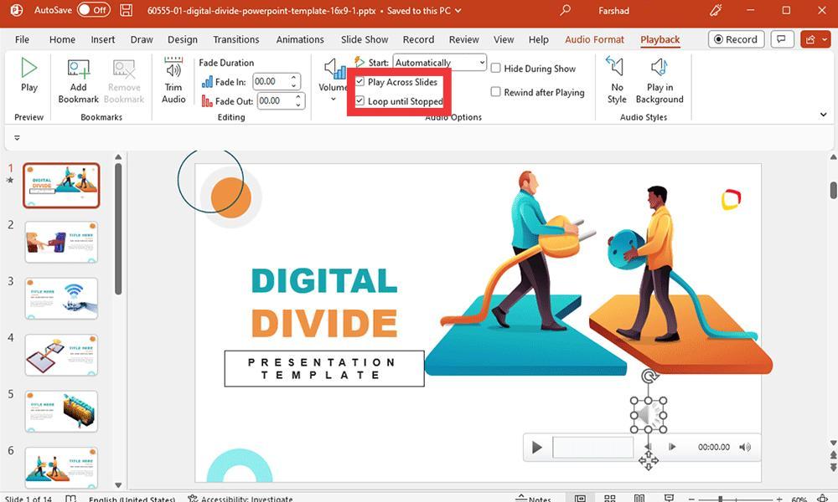Skip forward in audio control bar
Viewport: 838px width, 502px height.
tap(672, 447)
